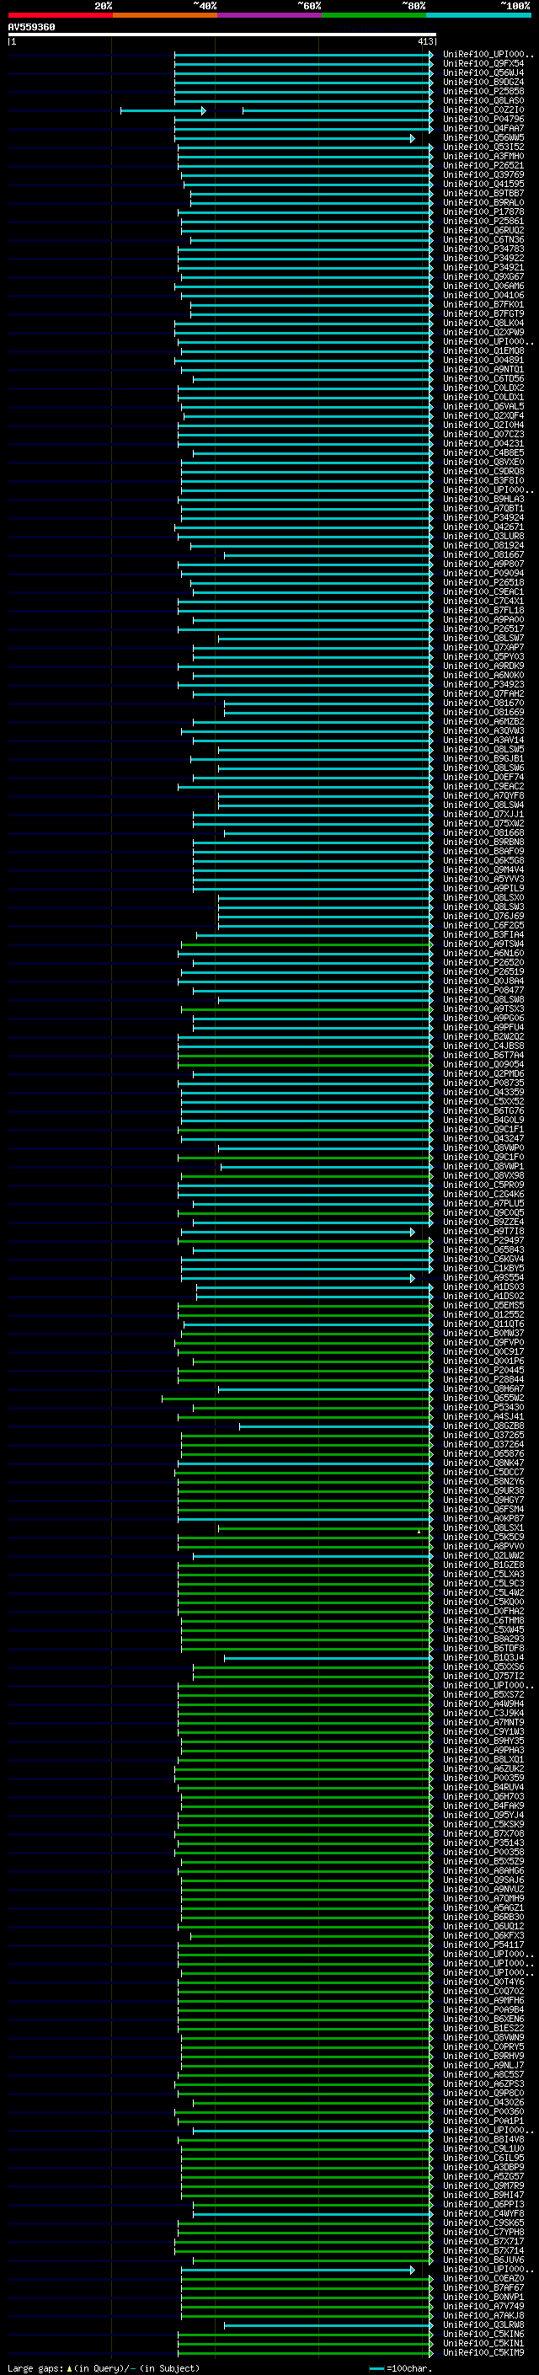Screen dimensions: 539x2375
Task: Click the Large gaps legend text
Action: coord(104,2367)
